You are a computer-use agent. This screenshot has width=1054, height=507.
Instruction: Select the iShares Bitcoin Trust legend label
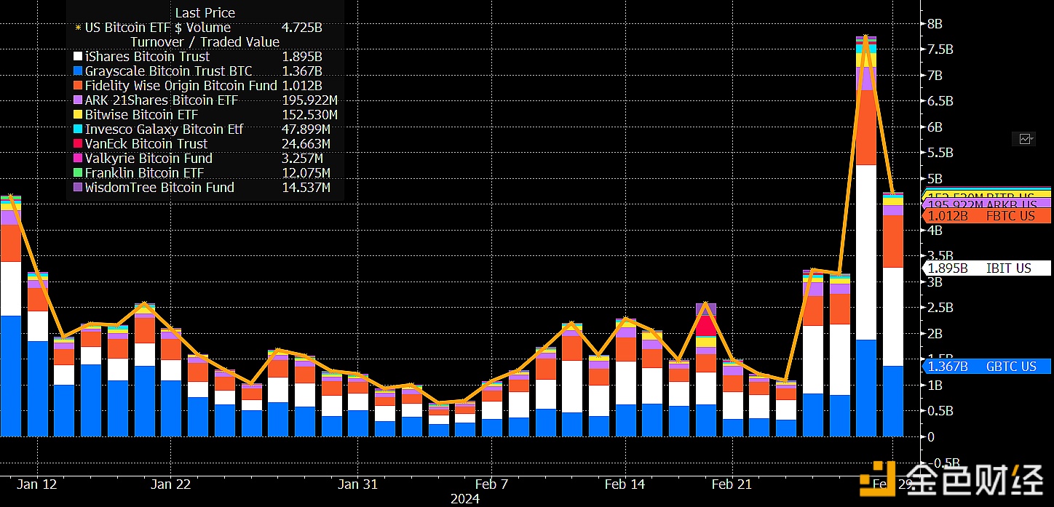click(x=147, y=57)
